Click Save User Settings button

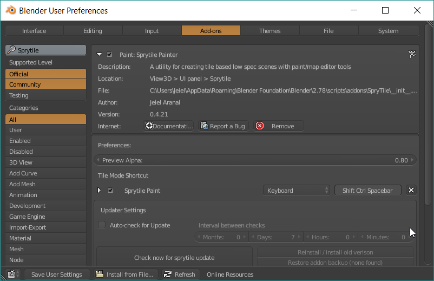57,275
